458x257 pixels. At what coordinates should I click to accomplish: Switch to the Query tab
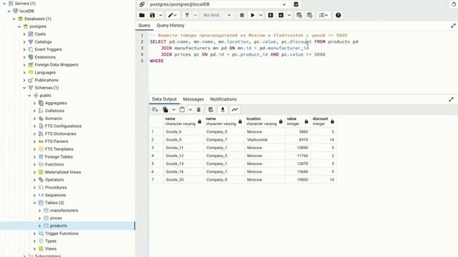pyautogui.click(x=145, y=26)
